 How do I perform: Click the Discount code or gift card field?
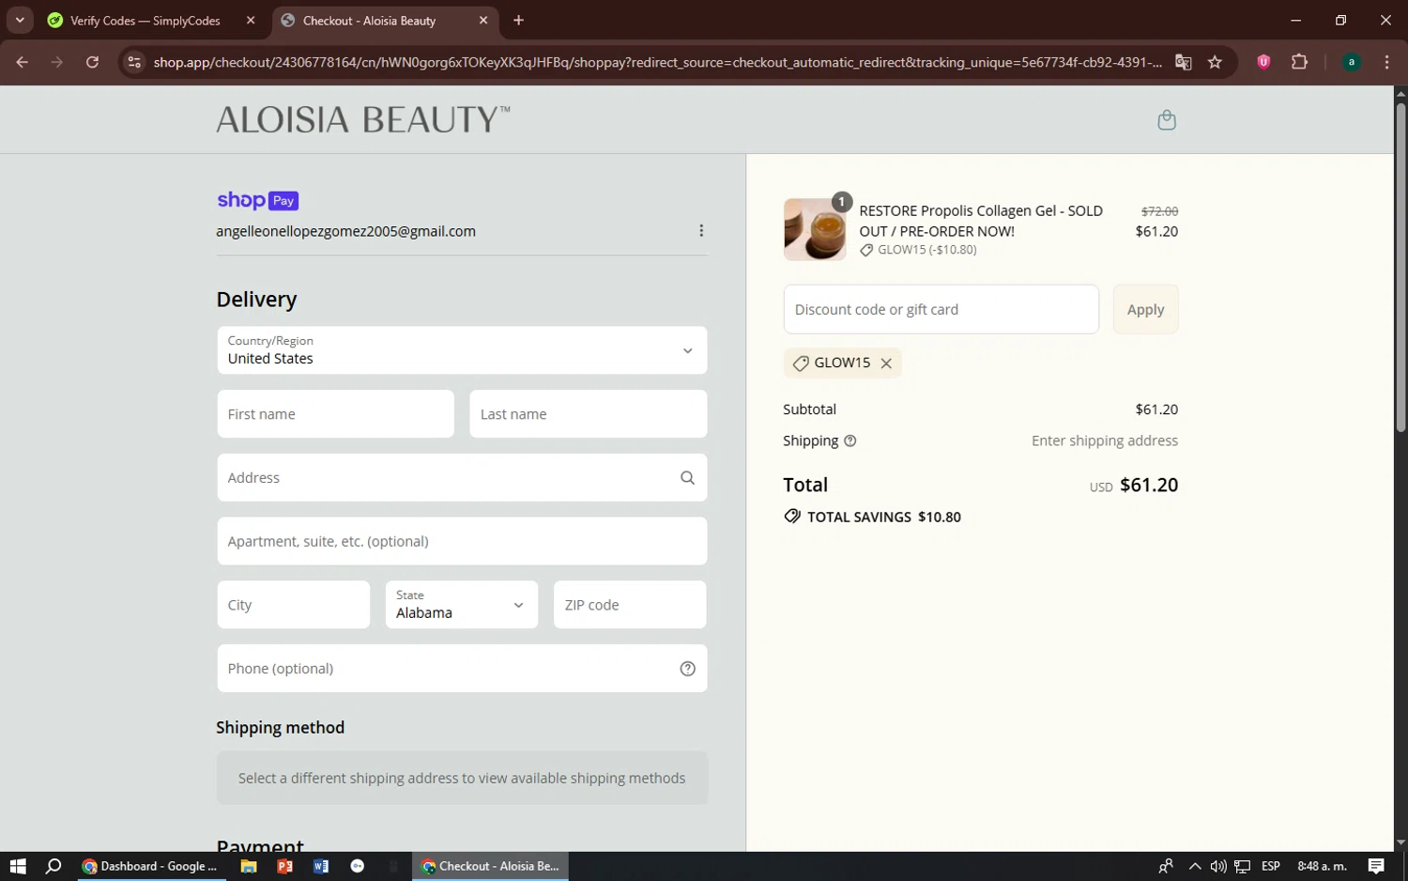click(x=941, y=309)
